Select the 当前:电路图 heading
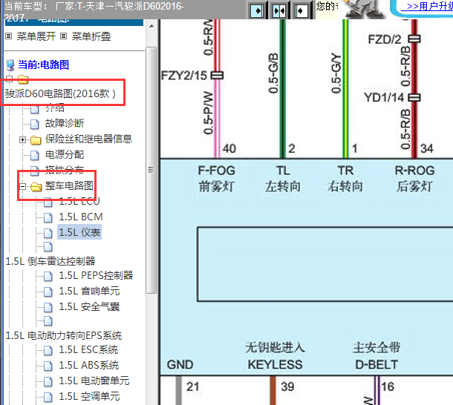Screen dimensions: 453x405 [x=43, y=65]
